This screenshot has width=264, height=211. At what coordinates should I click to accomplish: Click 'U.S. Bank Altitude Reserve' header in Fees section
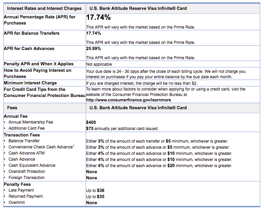(138, 108)
